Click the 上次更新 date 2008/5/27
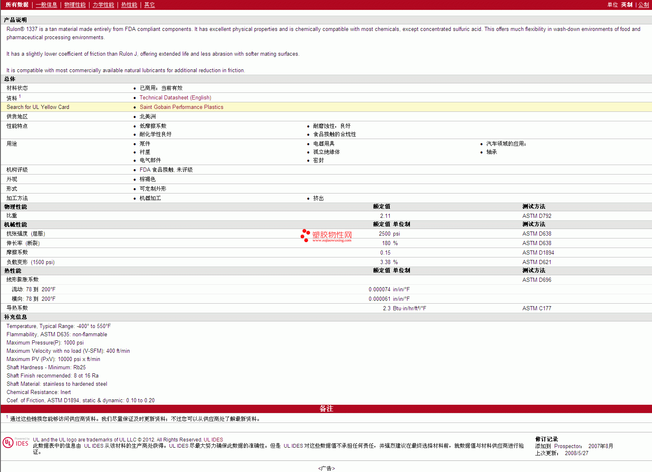652x472 pixels. click(x=577, y=453)
